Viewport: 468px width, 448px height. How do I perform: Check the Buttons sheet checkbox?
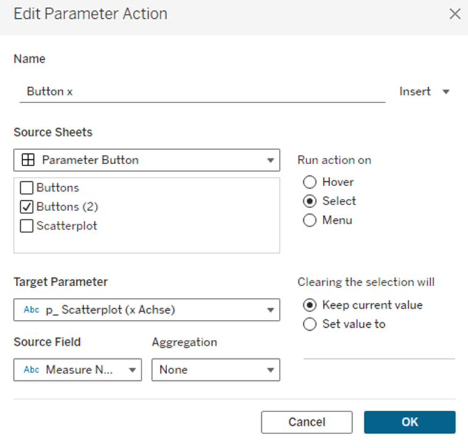tap(27, 188)
